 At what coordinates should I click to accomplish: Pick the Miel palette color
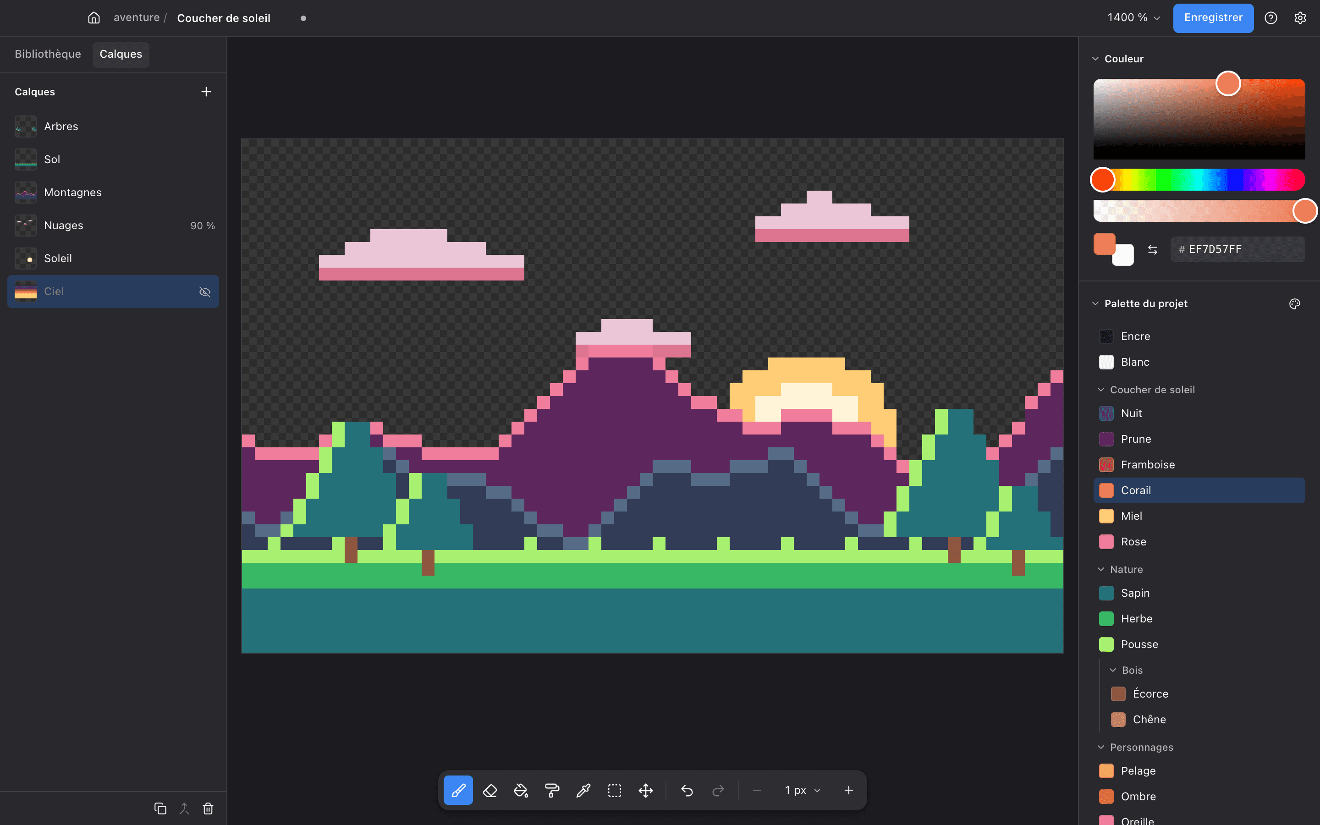tap(1199, 516)
